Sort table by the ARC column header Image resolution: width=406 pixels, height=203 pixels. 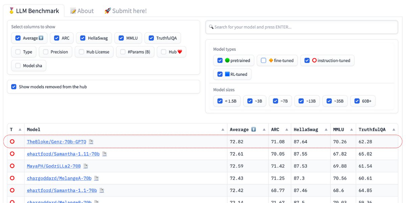tap(279, 130)
